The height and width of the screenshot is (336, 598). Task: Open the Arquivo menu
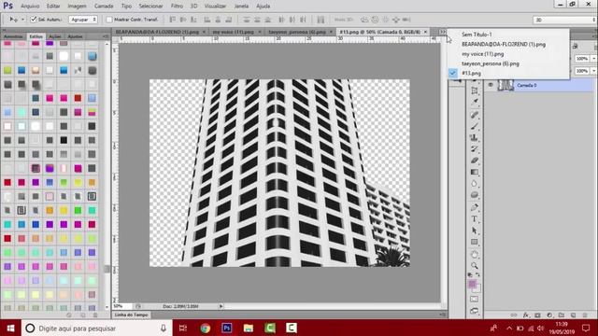(30, 7)
